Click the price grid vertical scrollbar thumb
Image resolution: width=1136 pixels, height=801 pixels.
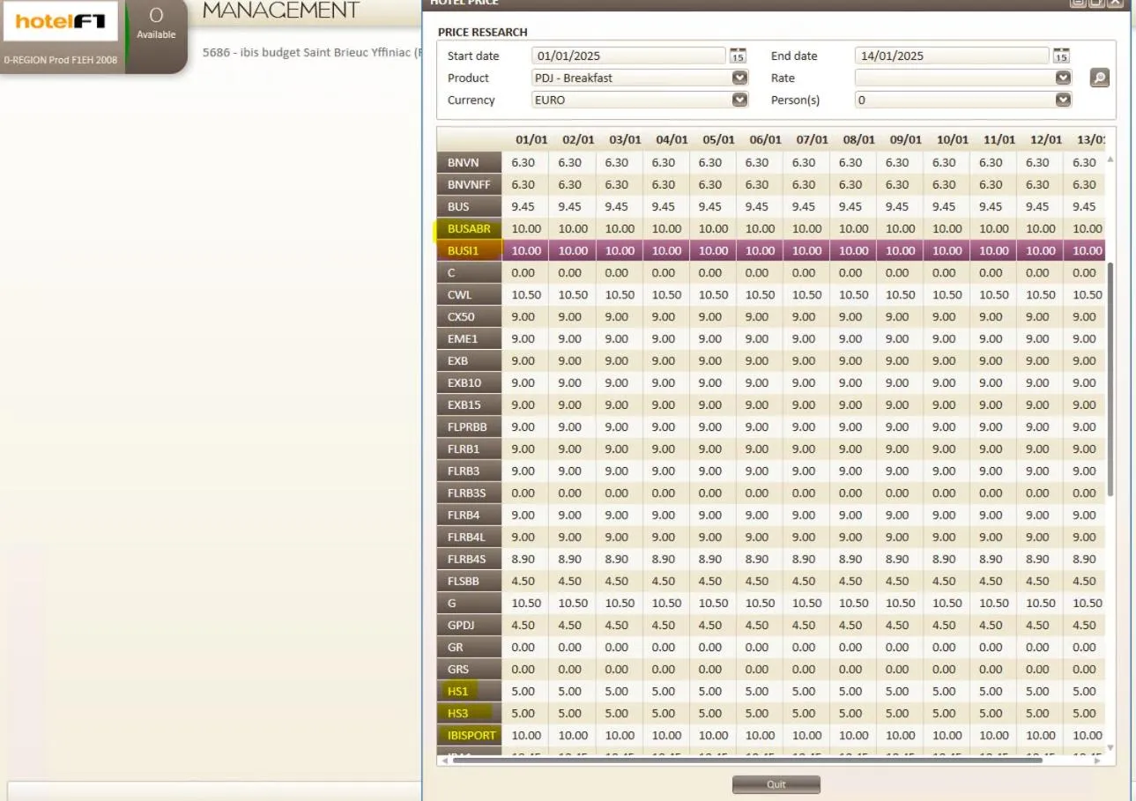(1110, 379)
